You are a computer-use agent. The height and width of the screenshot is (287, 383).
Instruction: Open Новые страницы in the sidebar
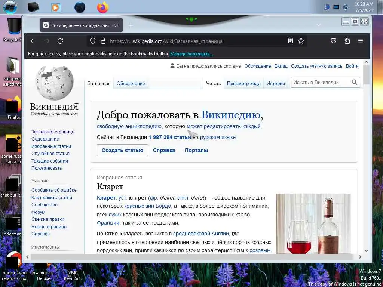tap(49, 226)
